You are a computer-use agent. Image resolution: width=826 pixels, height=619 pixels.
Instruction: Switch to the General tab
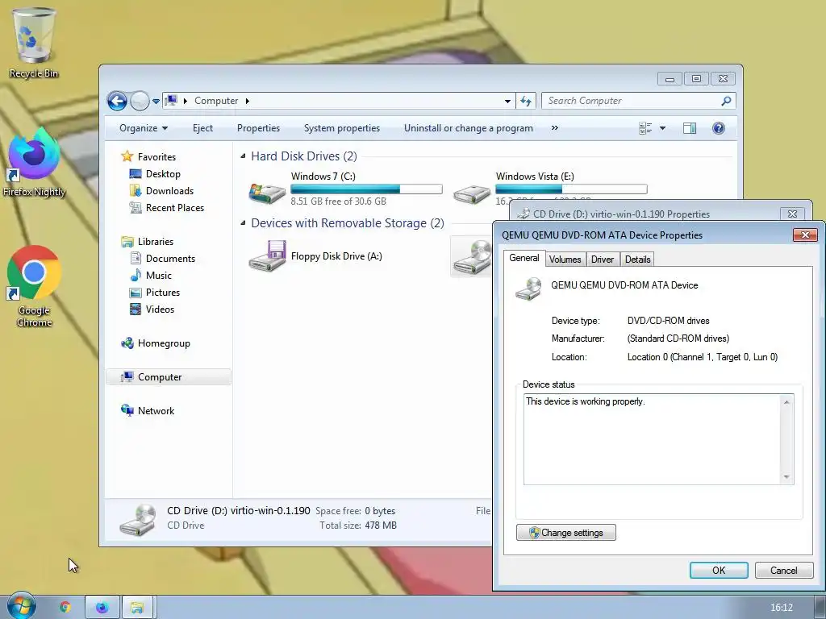(524, 258)
